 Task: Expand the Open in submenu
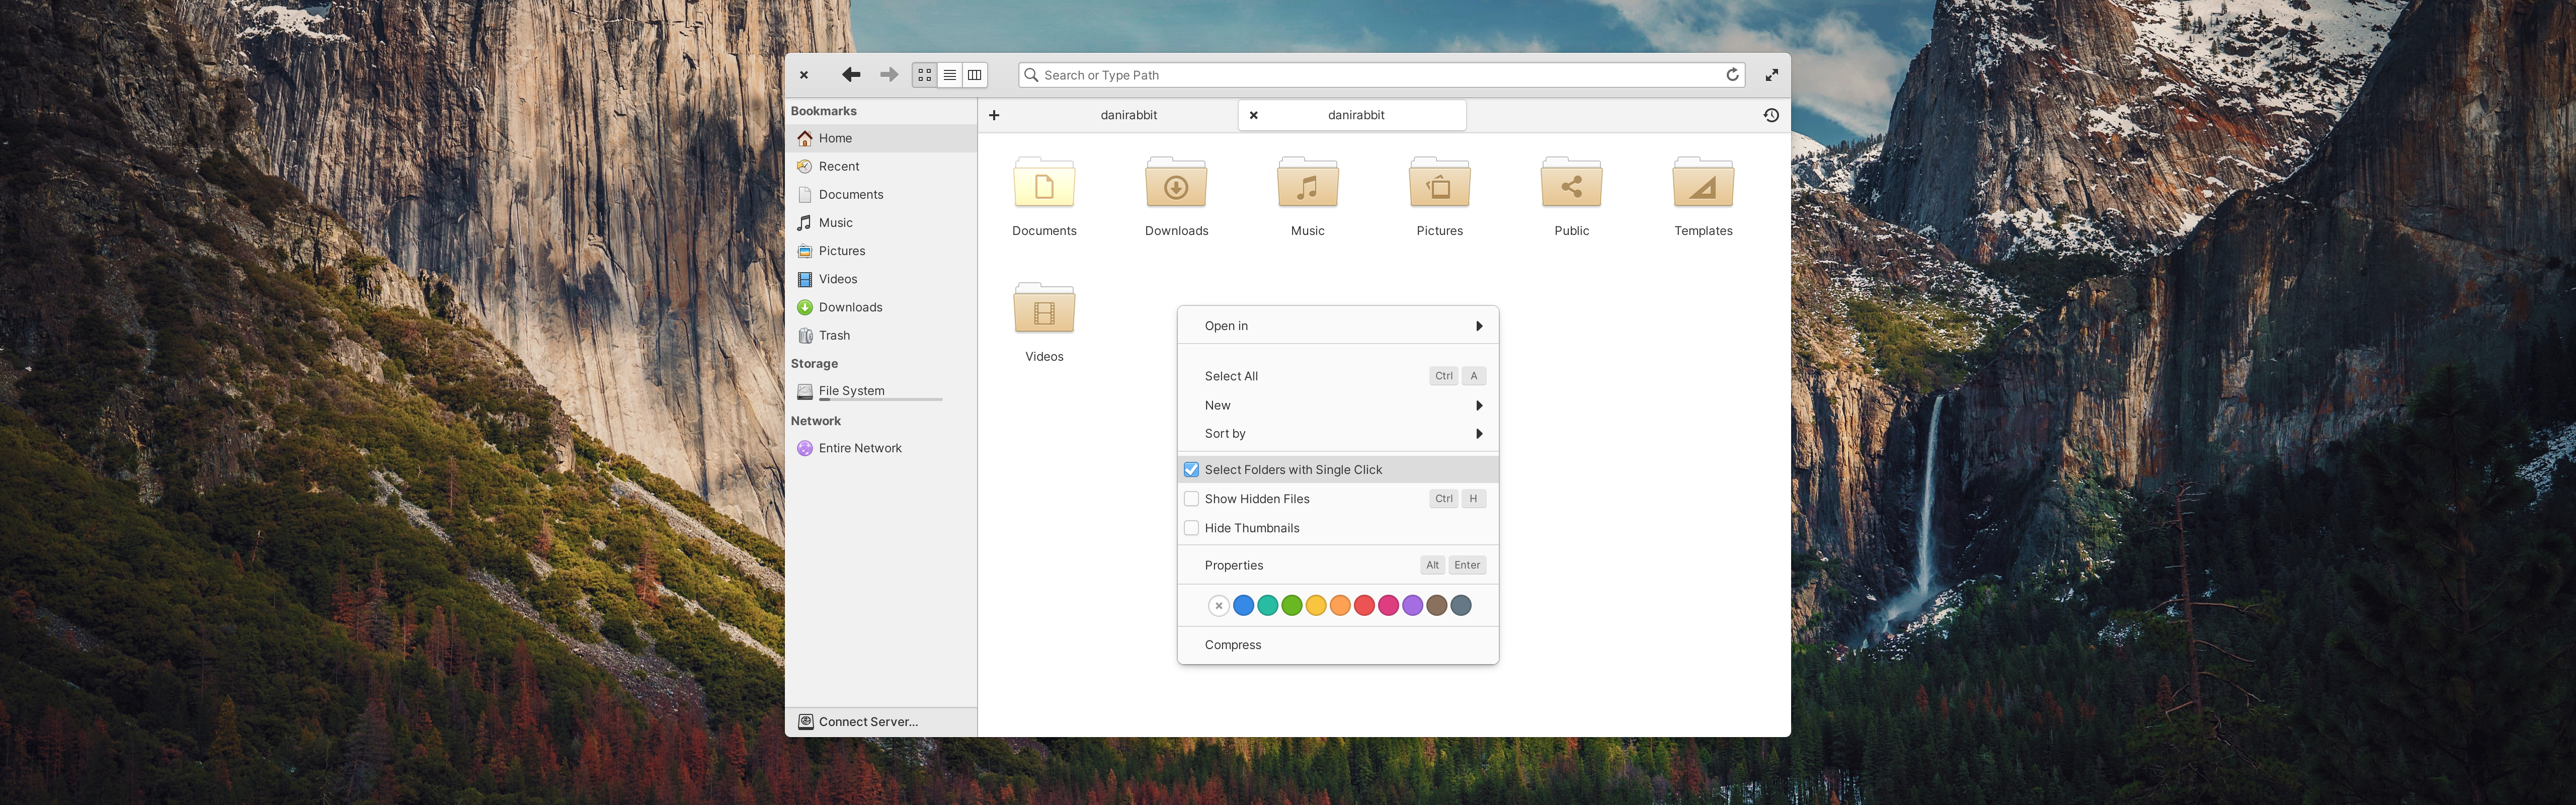[x=1338, y=326]
